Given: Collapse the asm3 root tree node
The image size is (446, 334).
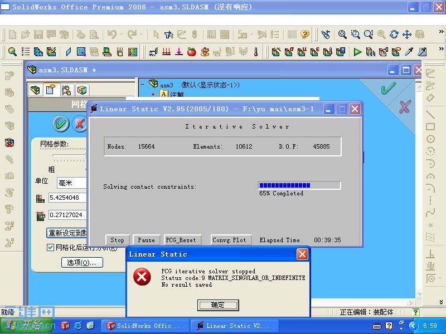Looking at the screenshot, I should 143,85.
